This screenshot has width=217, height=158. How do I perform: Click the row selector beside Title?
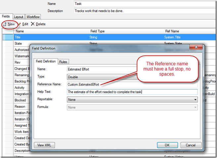click(8, 37)
